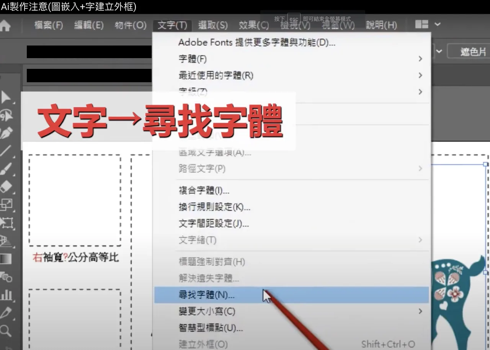
Task: Select the Line Segment tool
Action: [6, 151]
